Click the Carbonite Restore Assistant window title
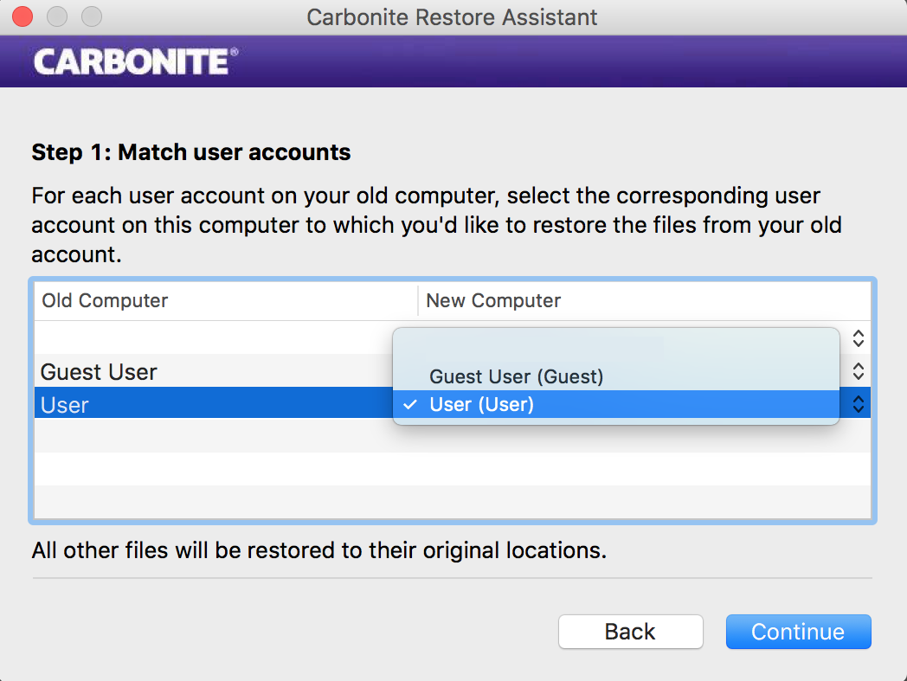Screen dimensions: 907x681 pos(452,16)
